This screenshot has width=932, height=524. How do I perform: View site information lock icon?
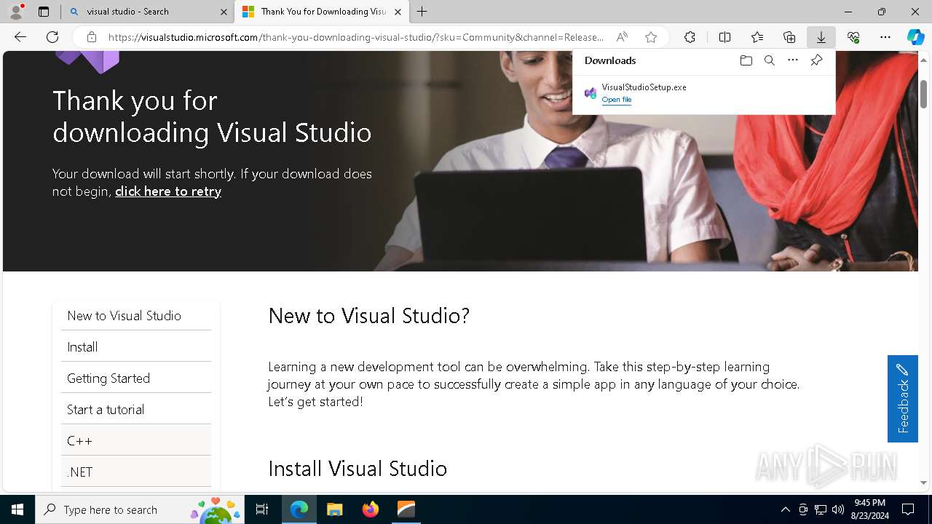click(x=91, y=37)
